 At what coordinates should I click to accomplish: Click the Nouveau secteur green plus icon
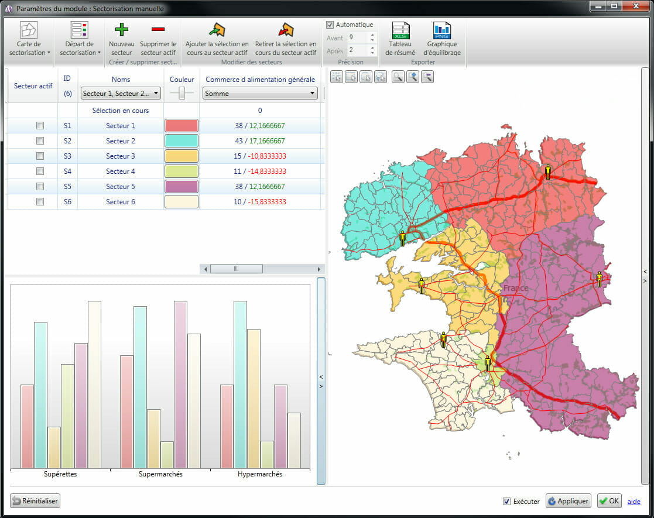pyautogui.click(x=121, y=29)
